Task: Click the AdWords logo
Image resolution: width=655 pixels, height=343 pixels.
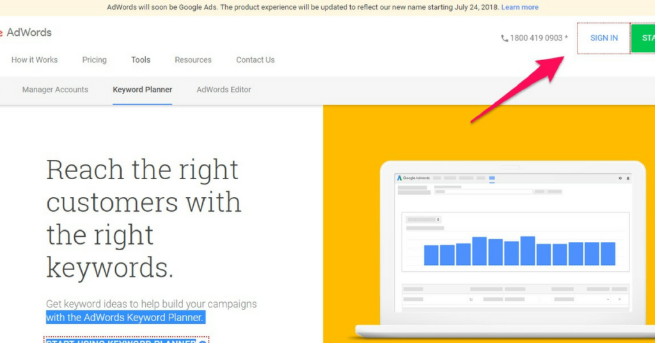Action: 26,33
